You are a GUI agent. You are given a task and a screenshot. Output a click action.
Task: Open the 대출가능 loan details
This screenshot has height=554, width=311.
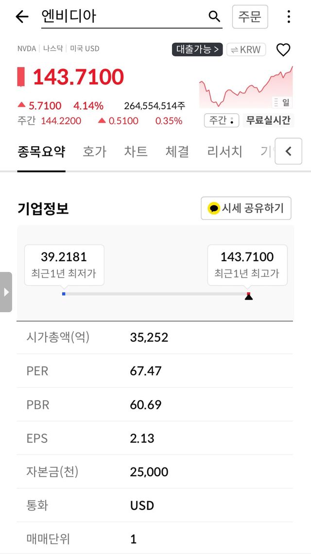pos(197,50)
